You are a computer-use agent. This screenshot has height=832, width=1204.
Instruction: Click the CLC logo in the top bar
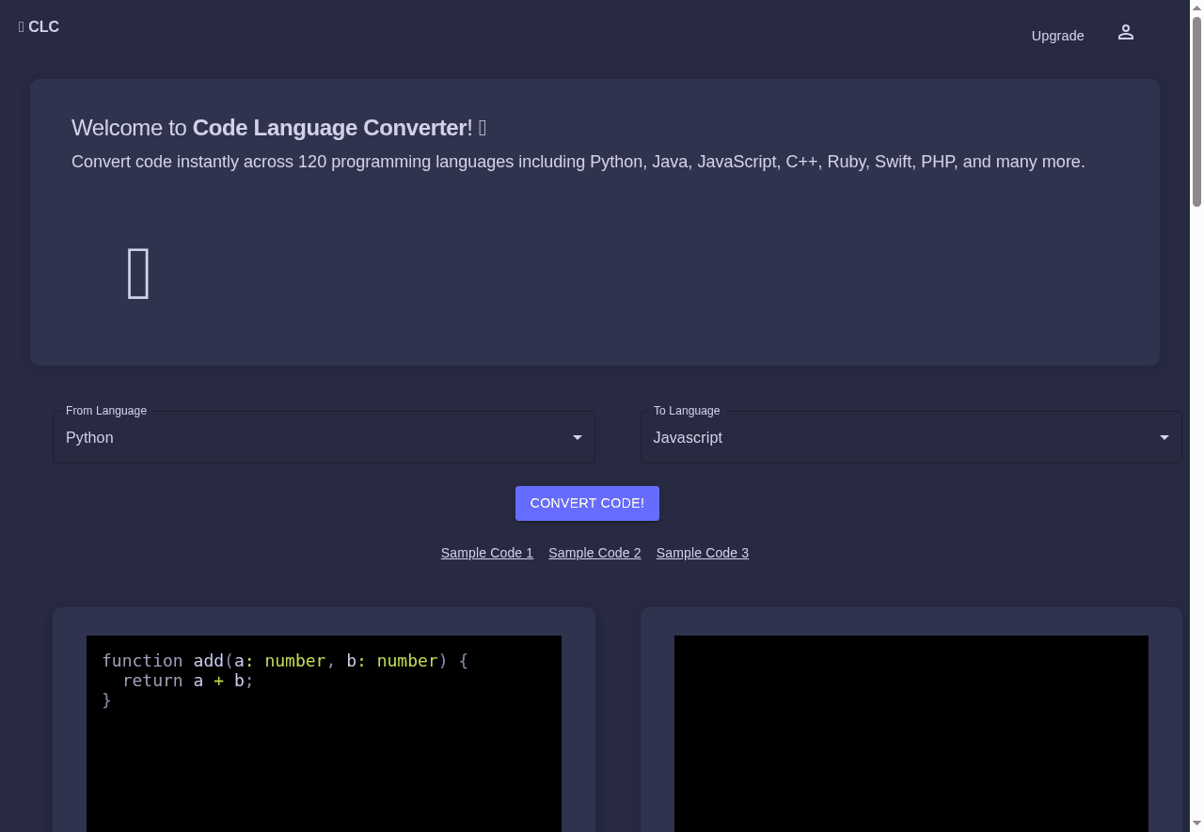39,26
